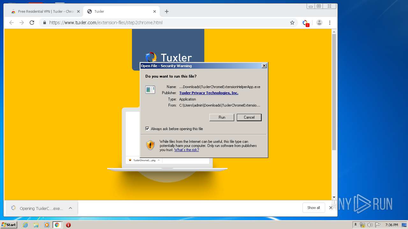Open a new Chrome tab
The width and height of the screenshot is (408, 229).
pyautogui.click(x=167, y=11)
